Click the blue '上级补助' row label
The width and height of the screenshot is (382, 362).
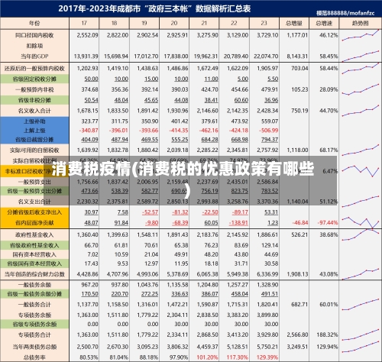34,121
